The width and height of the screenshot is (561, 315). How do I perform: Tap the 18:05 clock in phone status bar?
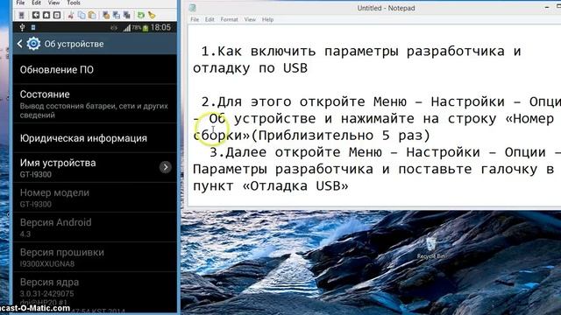click(160, 27)
